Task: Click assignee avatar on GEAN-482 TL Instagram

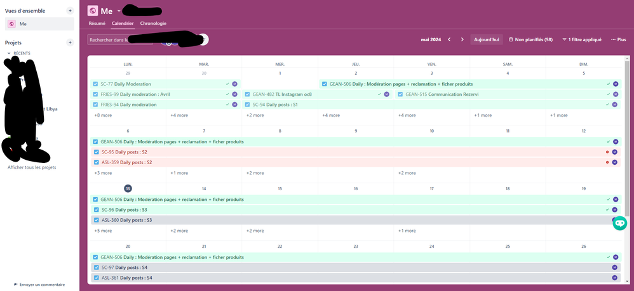Action: click(386, 94)
